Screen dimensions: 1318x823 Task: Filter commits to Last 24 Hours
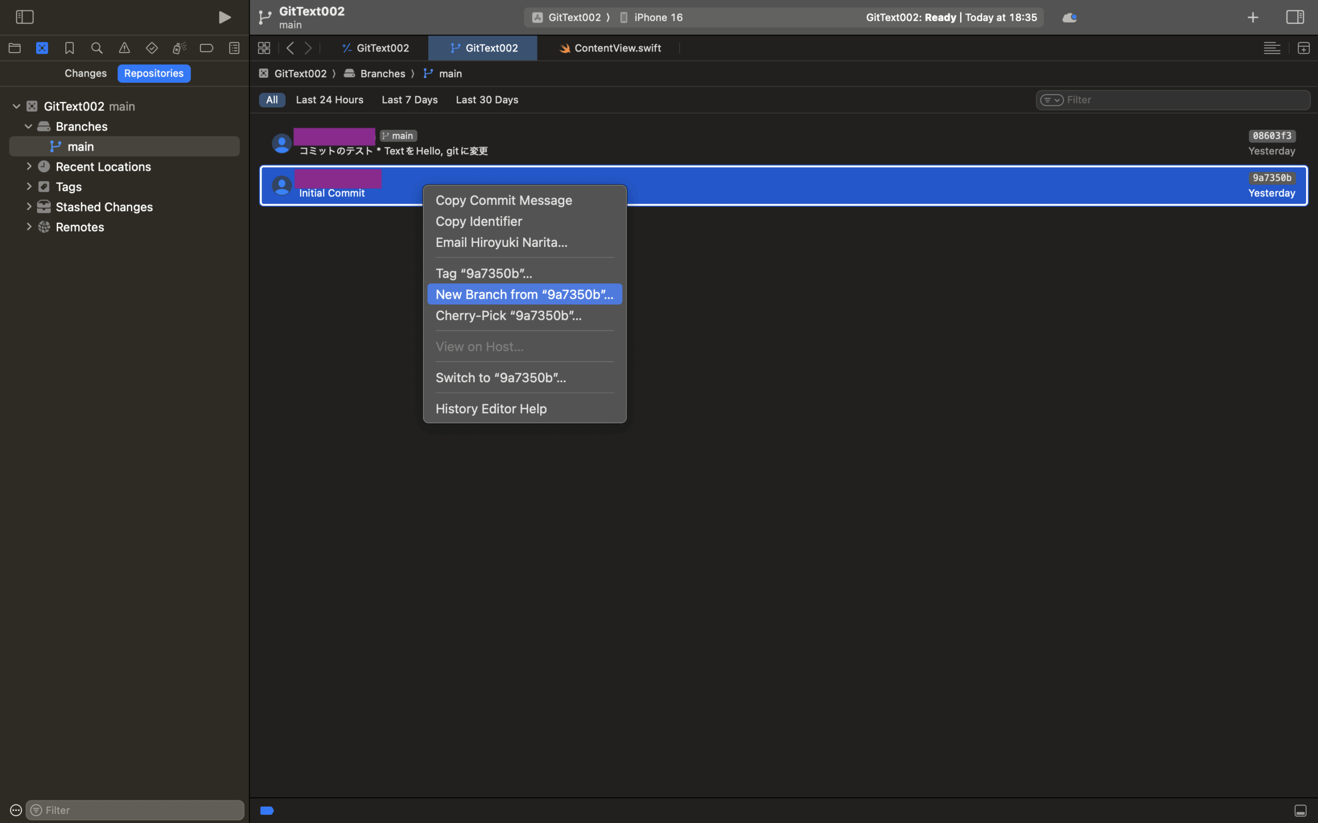[329, 100]
